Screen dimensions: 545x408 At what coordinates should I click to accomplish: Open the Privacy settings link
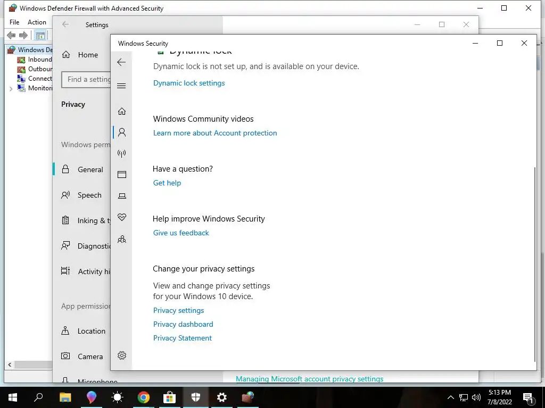click(179, 310)
